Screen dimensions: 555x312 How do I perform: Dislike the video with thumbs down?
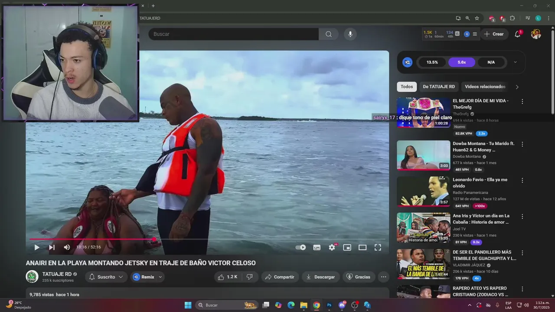click(250, 277)
